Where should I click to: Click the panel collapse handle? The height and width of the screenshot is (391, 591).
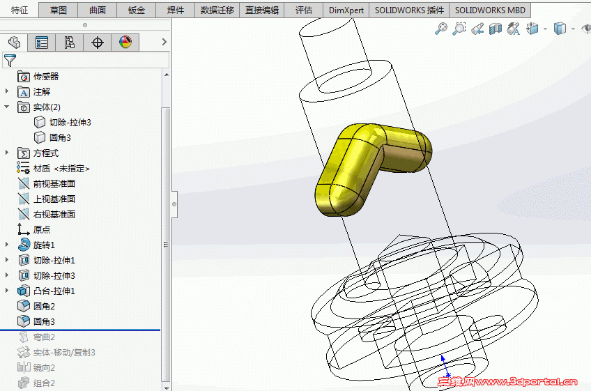coord(174,204)
